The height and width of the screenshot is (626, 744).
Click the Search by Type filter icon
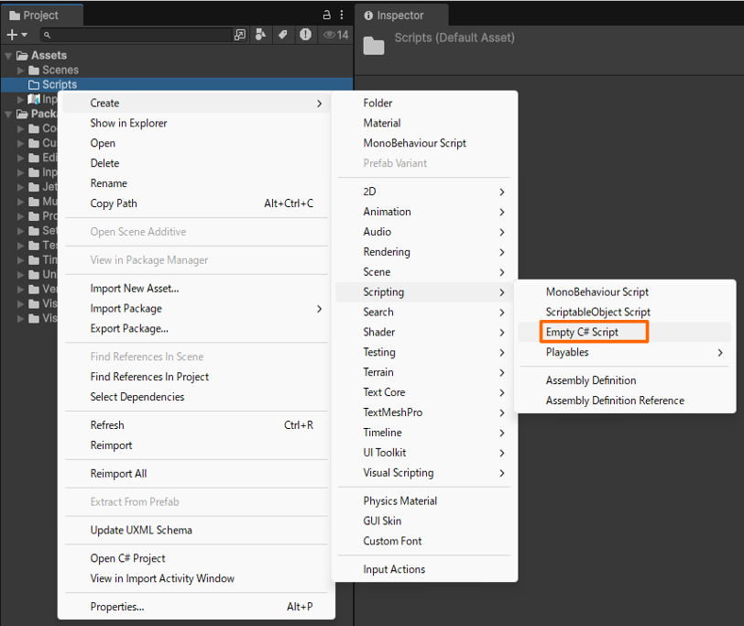point(261,35)
